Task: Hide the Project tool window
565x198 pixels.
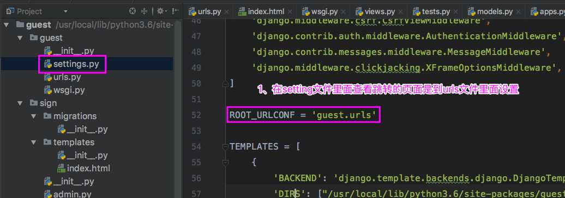Action: (175, 11)
